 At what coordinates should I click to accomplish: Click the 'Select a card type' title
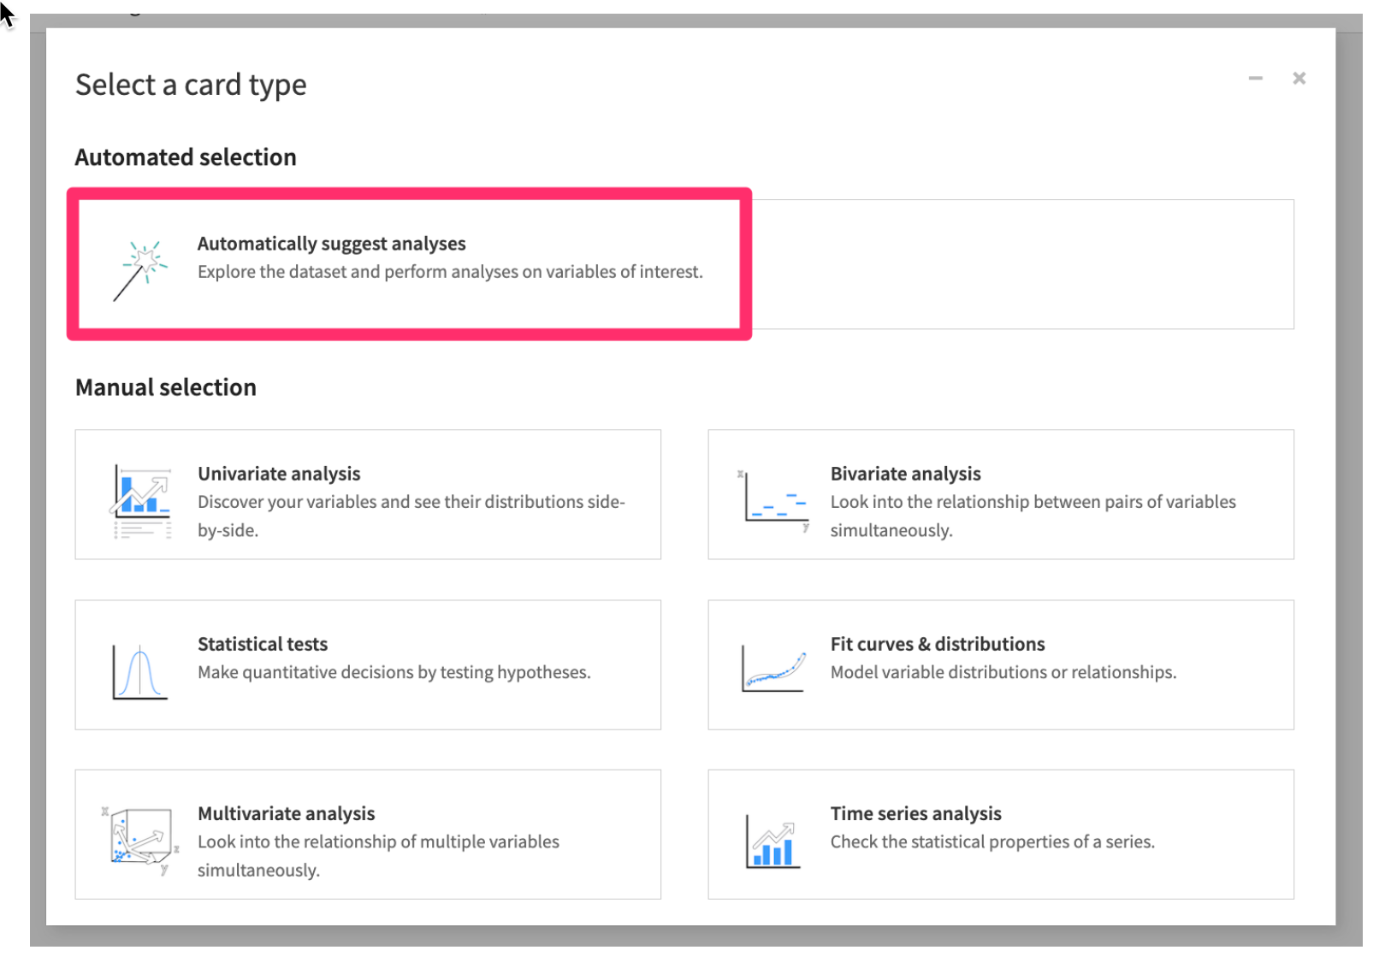pos(191,85)
